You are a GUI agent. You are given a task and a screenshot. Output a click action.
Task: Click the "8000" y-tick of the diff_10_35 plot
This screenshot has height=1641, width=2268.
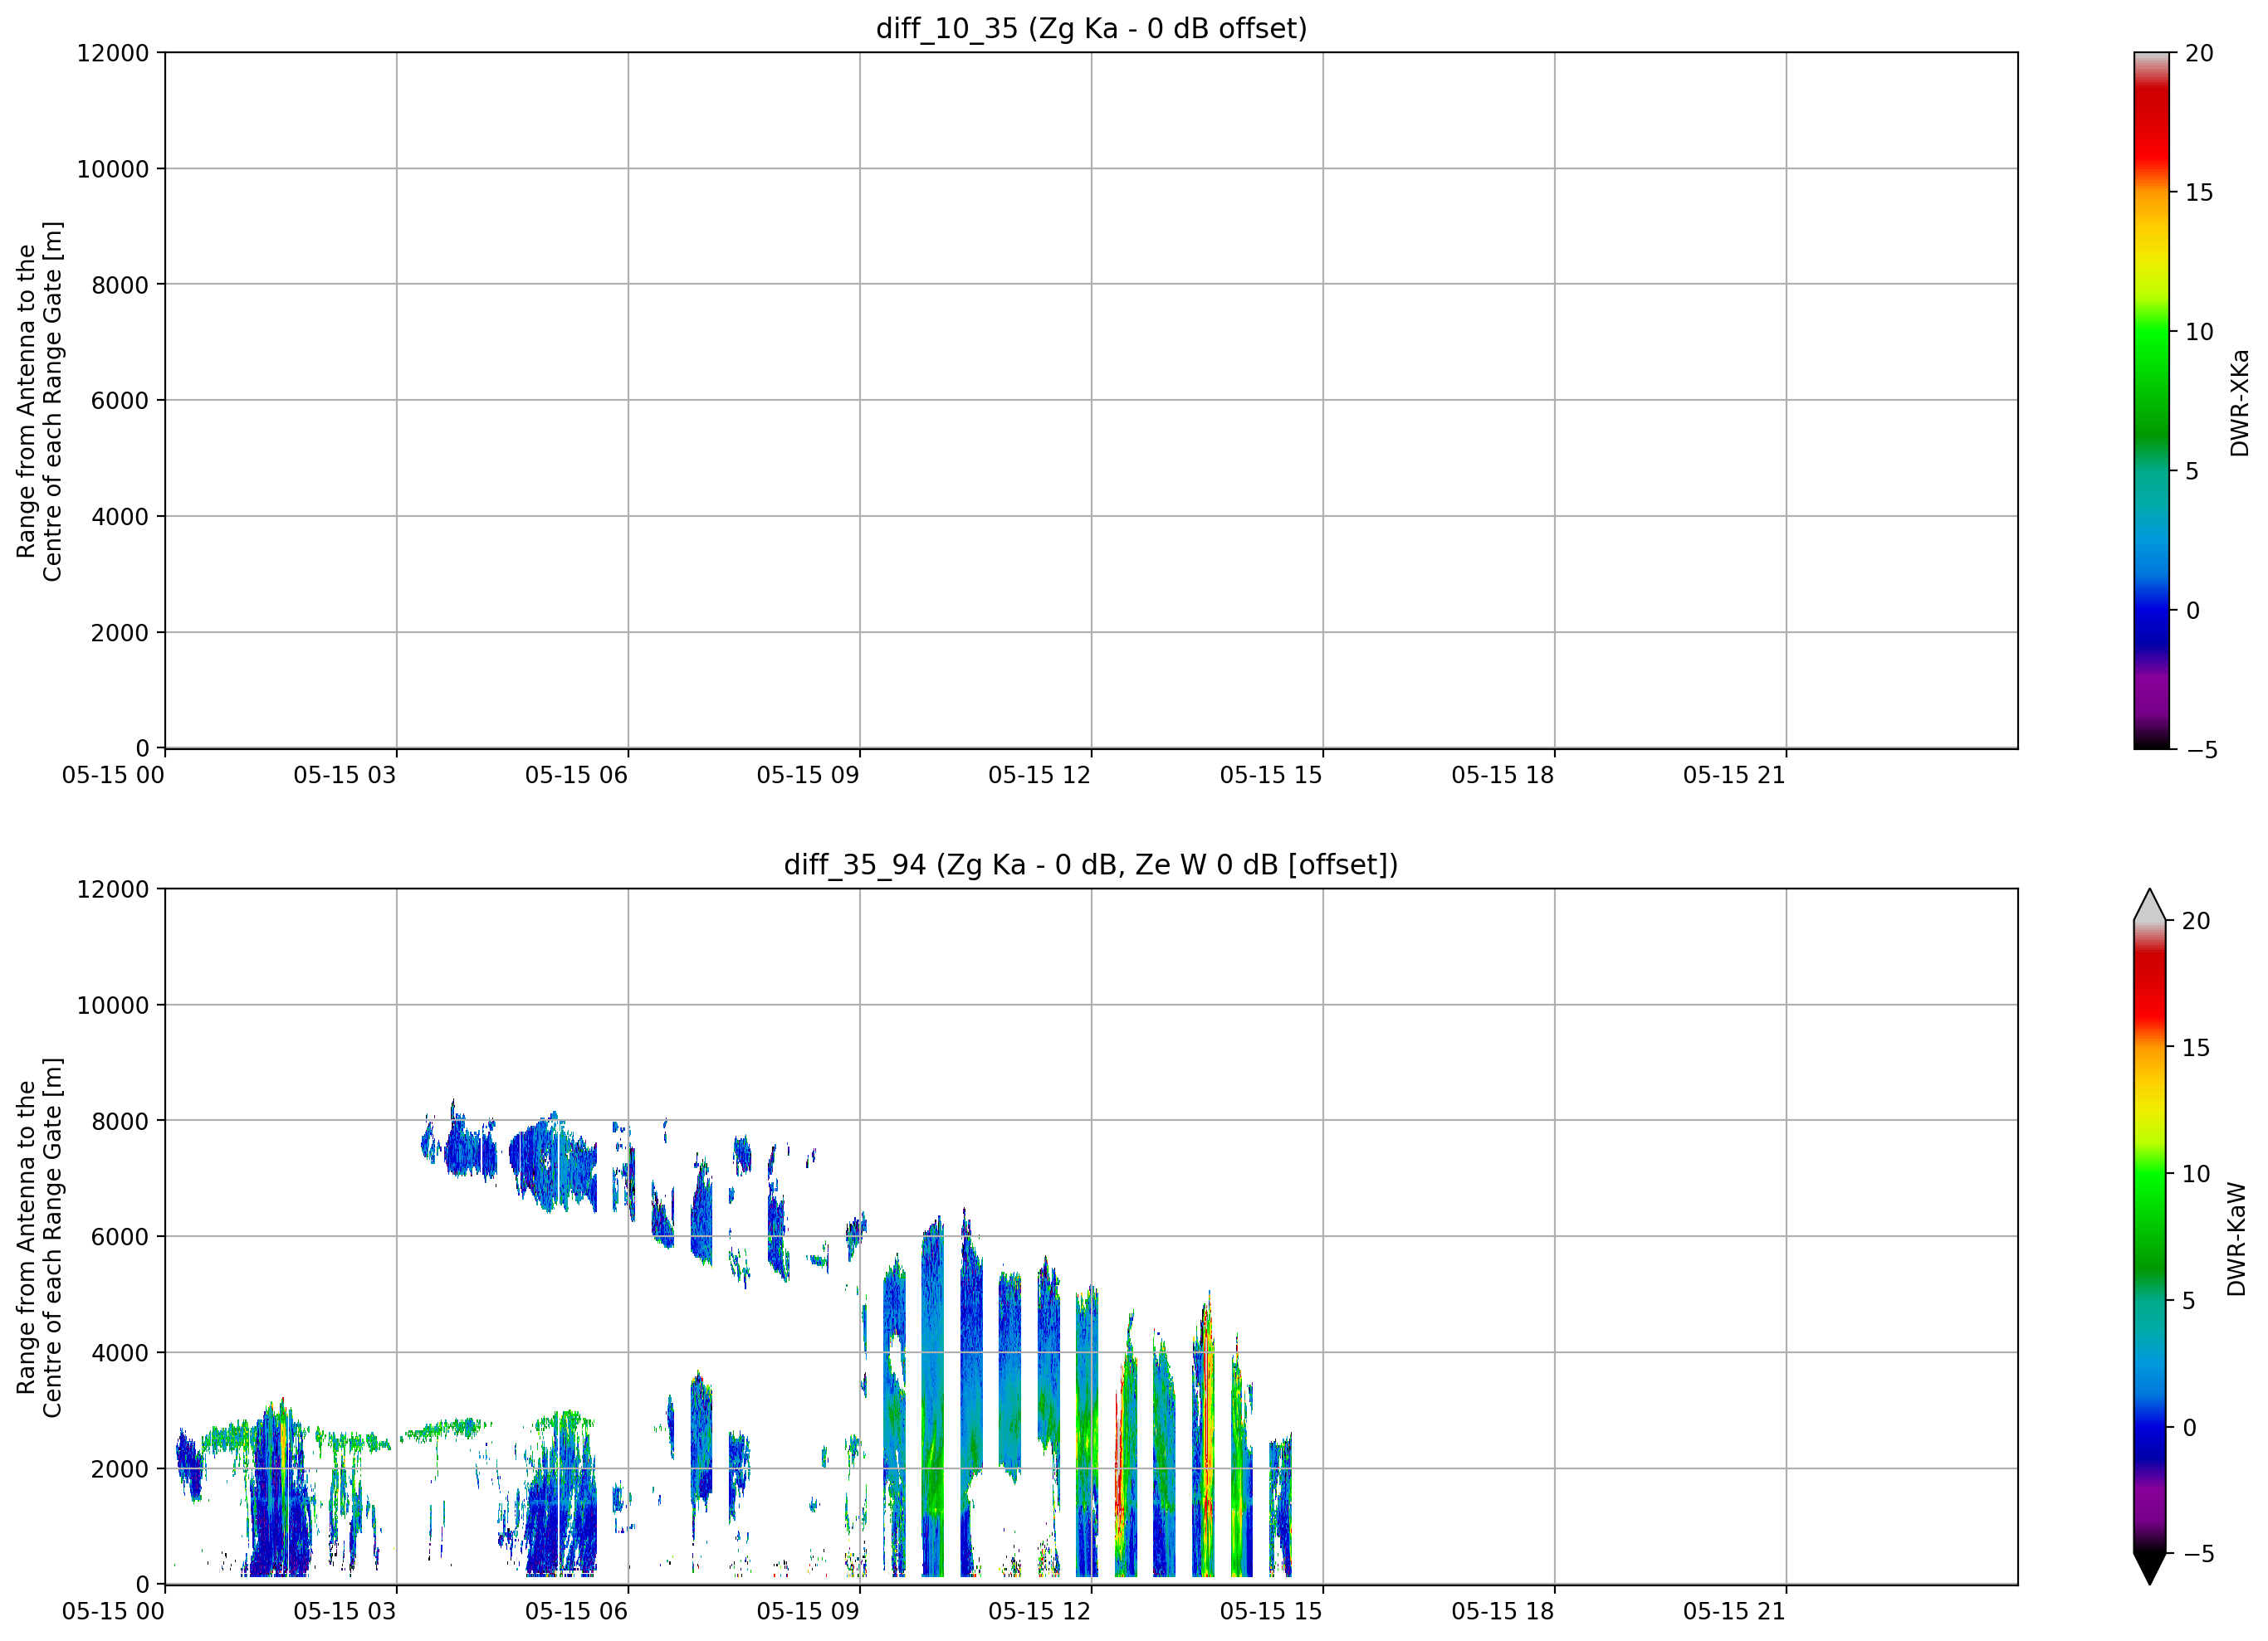click(x=120, y=285)
